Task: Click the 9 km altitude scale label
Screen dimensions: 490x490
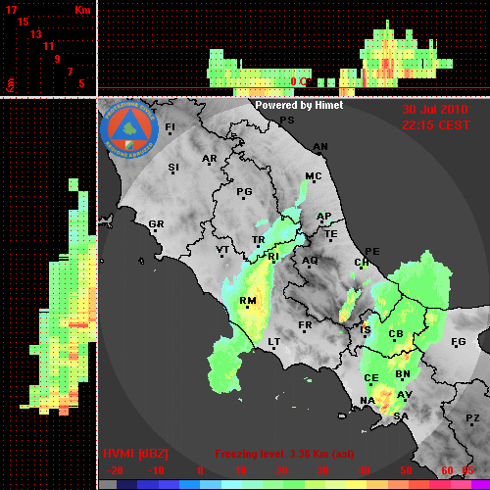Action: (58, 59)
